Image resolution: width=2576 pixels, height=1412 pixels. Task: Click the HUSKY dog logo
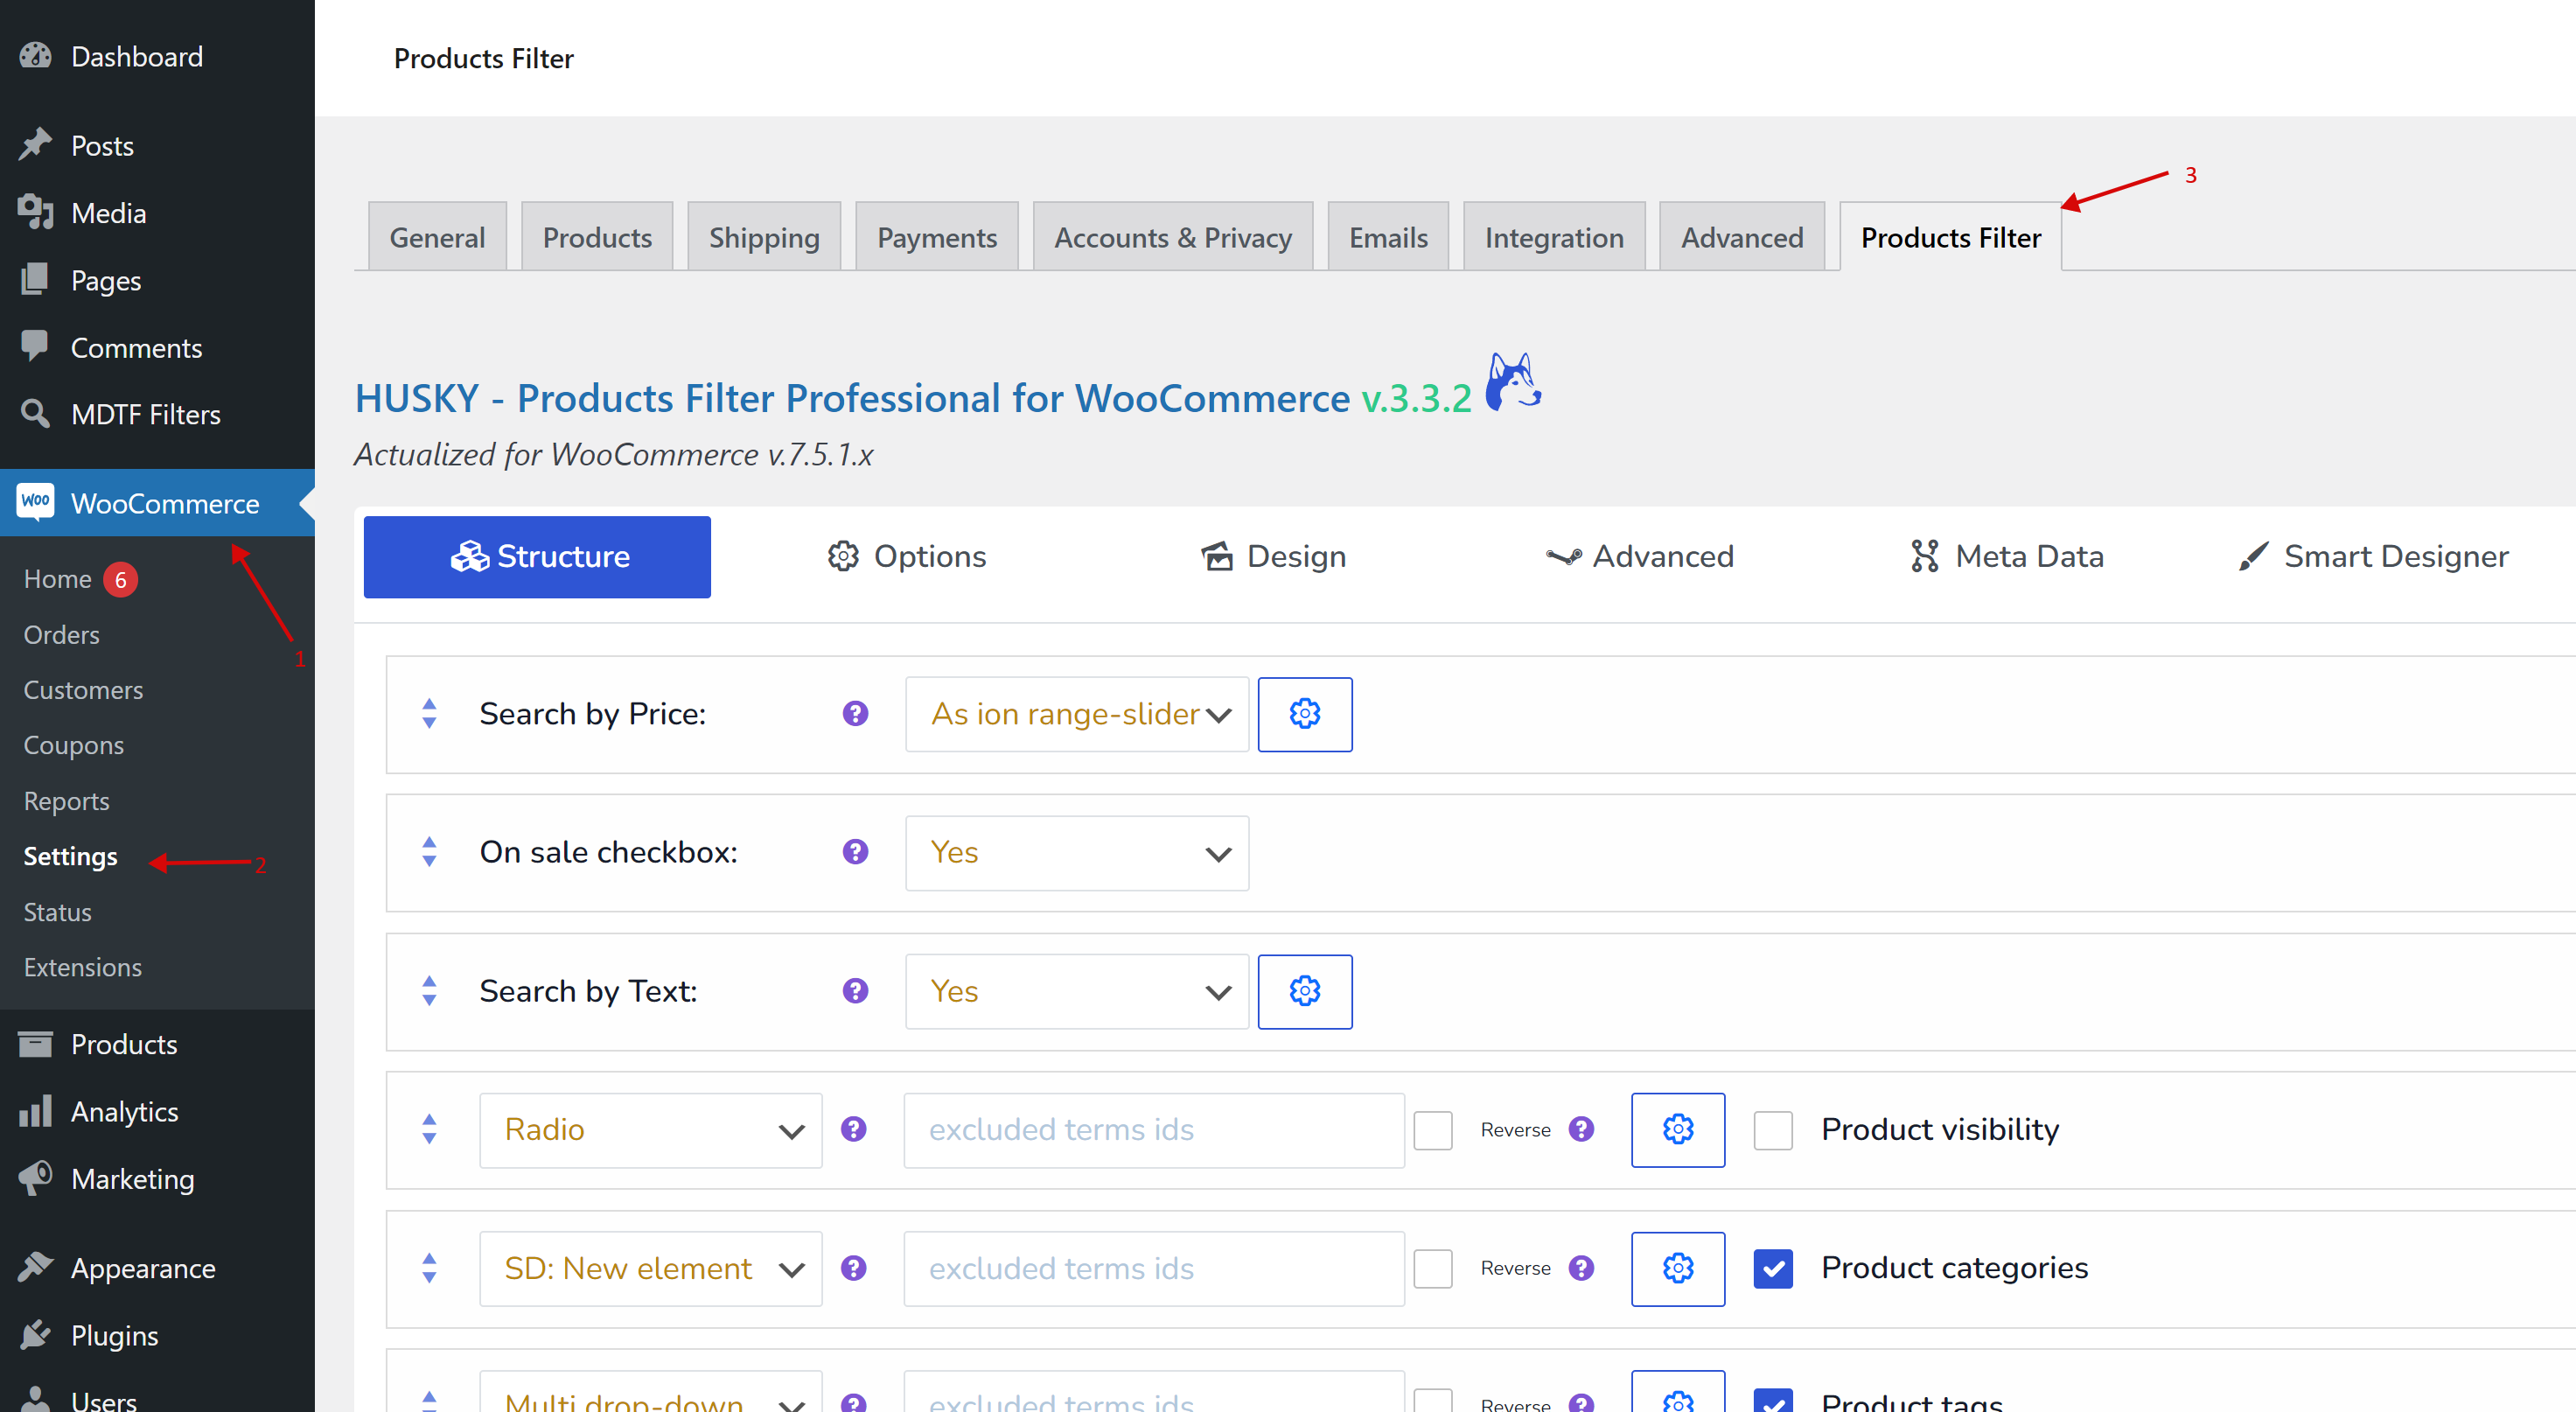pyautogui.click(x=1513, y=381)
